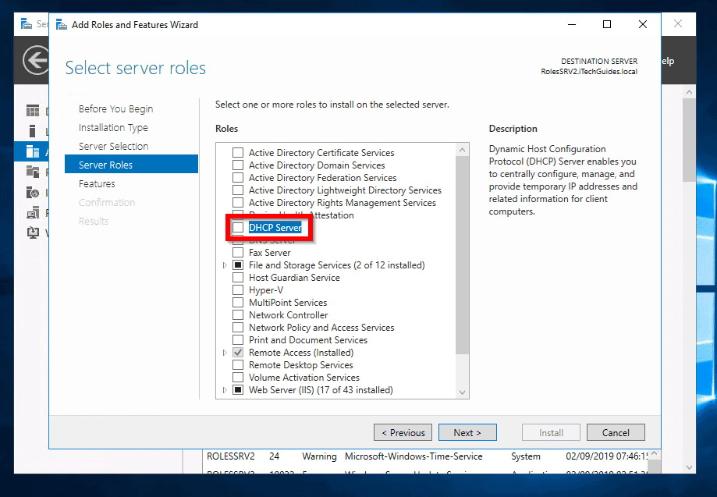Image resolution: width=717 pixels, height=497 pixels.
Task: Click the File and Storage Services sidebar icon
Action: coord(33,172)
